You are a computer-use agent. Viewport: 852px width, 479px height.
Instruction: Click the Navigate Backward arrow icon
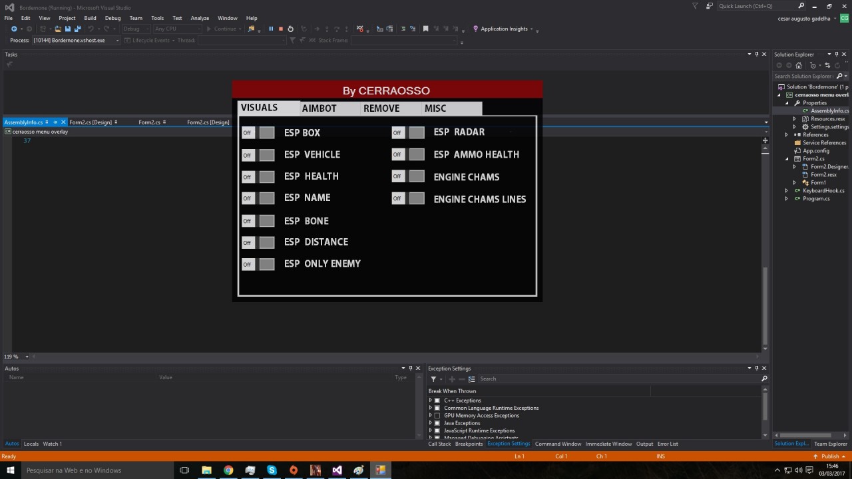tap(14, 29)
